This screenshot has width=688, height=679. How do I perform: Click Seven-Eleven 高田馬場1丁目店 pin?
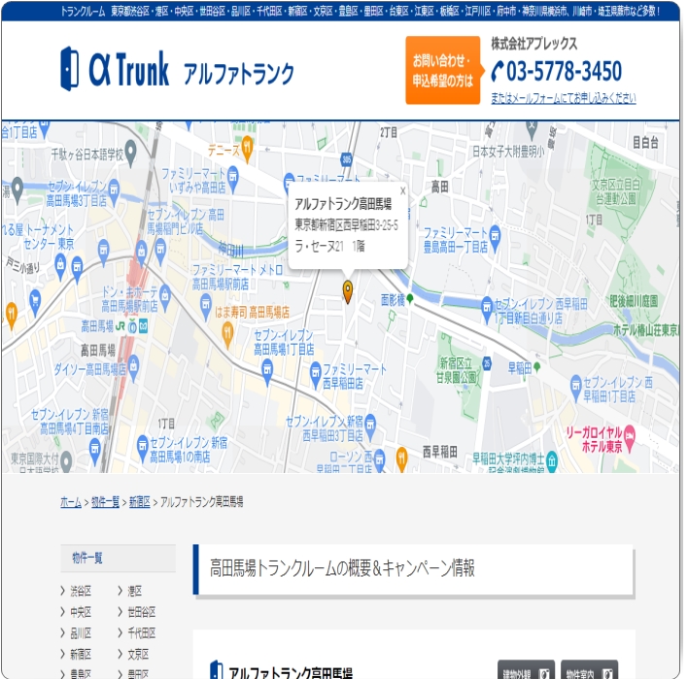pyautogui.click(x=267, y=371)
